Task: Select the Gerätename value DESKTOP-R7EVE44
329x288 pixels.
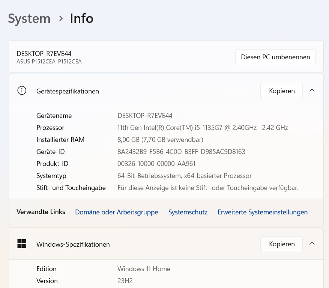Action: [145, 116]
